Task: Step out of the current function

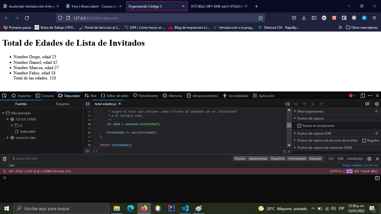Action: (321, 104)
